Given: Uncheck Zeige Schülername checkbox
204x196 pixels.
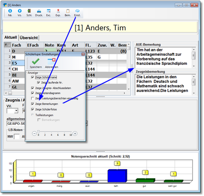Looking at the screenshot, I should tap(33, 77).
